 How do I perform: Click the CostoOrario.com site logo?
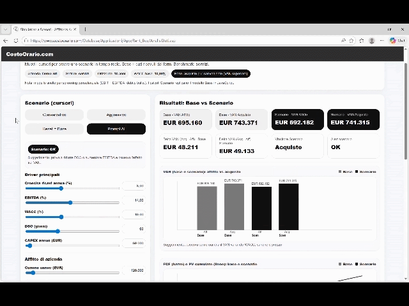coord(29,54)
